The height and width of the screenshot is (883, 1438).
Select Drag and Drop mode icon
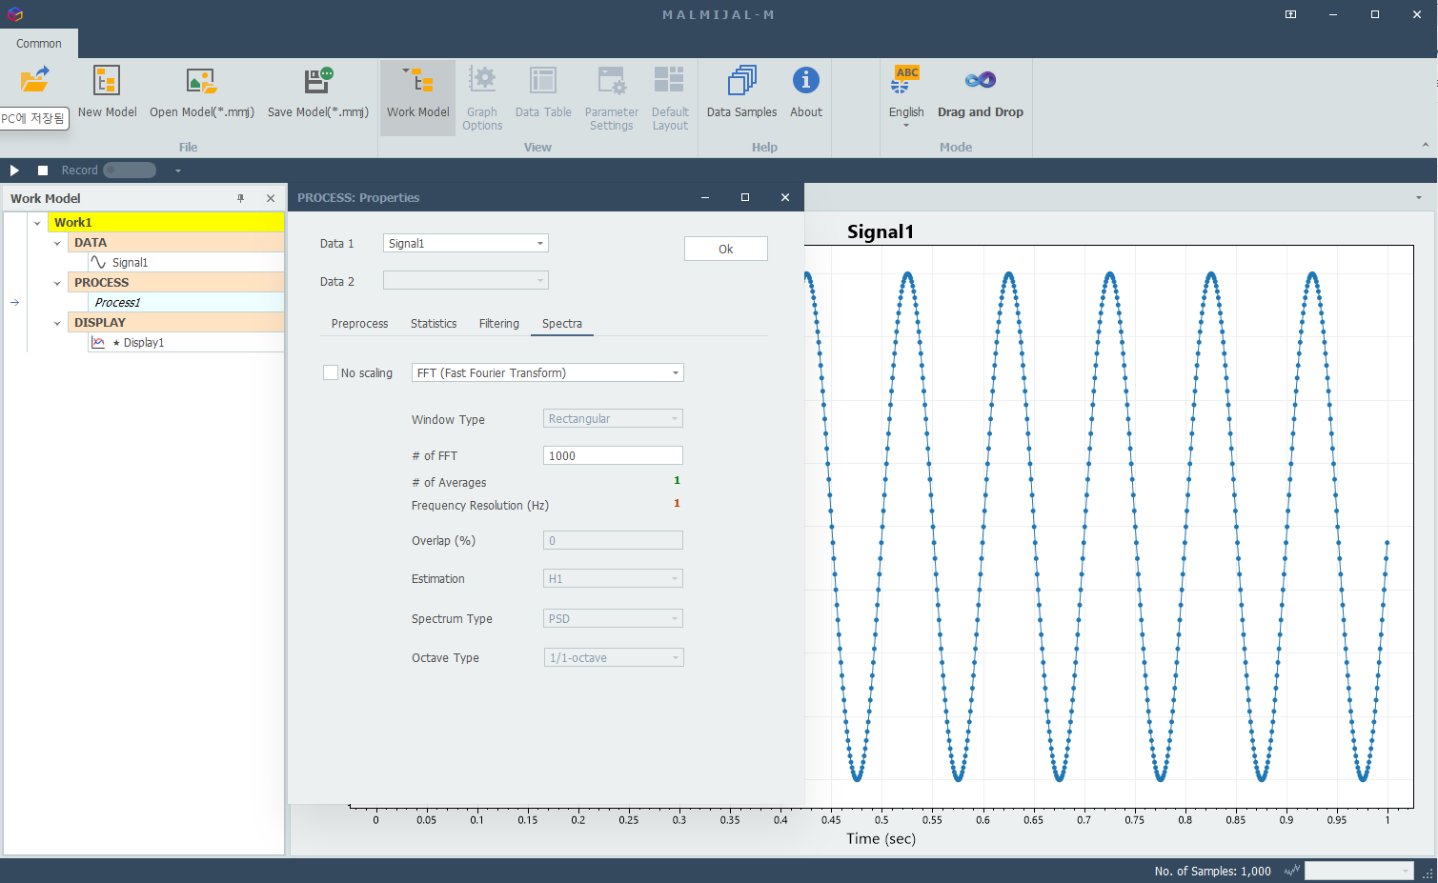click(x=980, y=81)
